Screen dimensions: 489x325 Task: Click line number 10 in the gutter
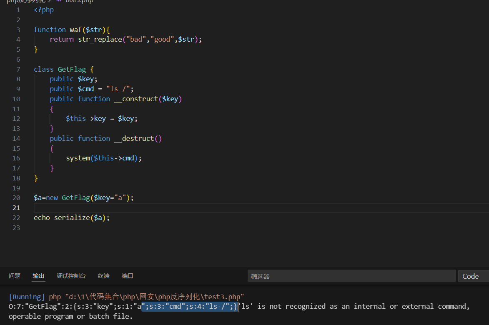click(x=16, y=99)
